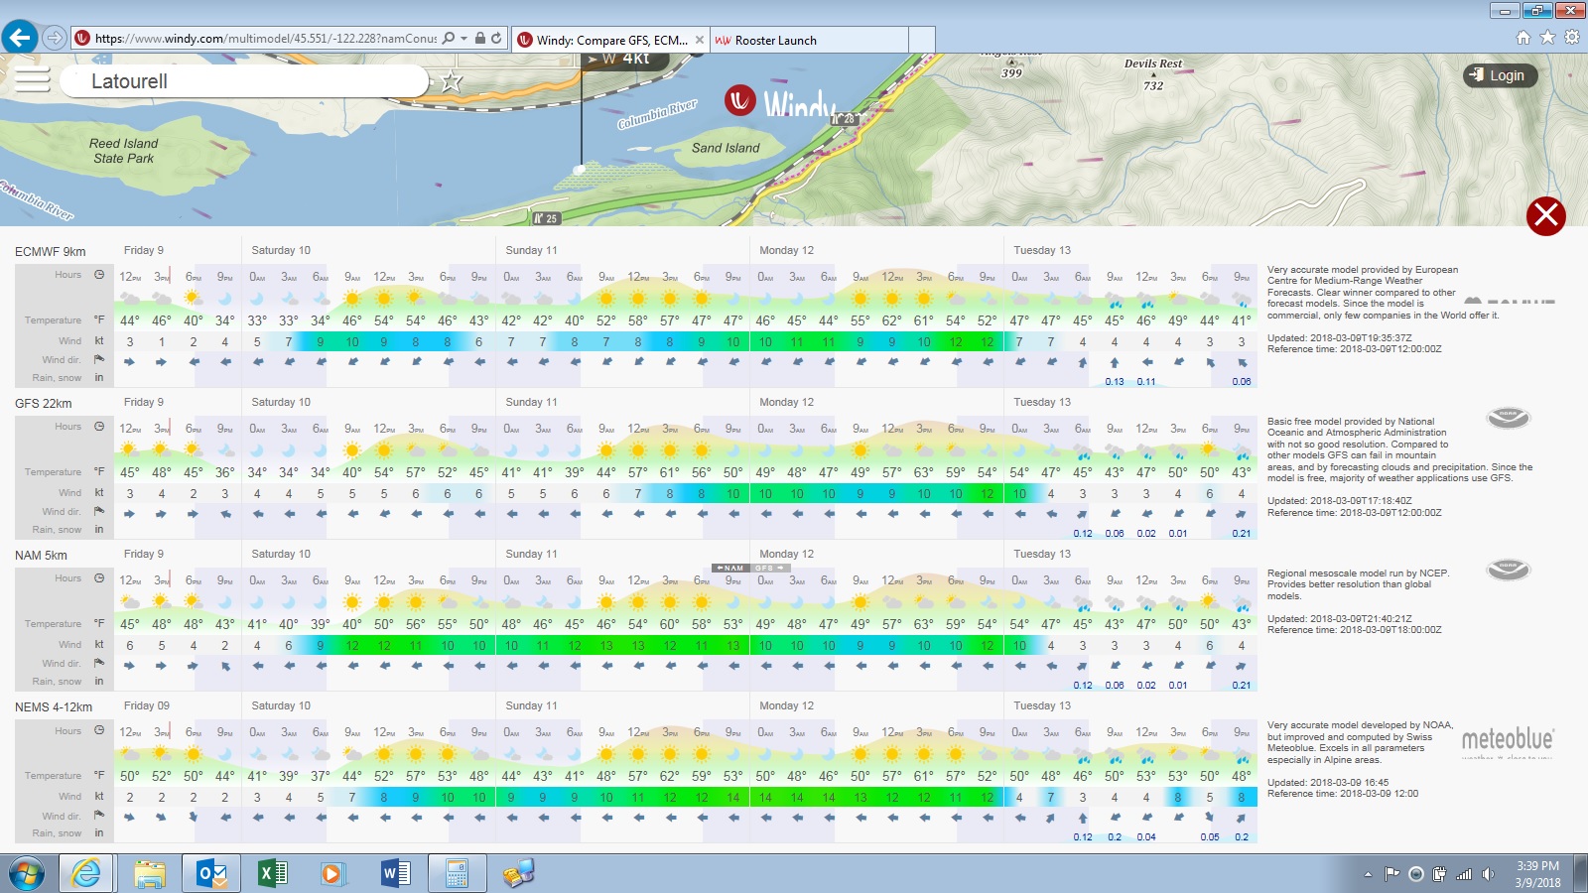The width and height of the screenshot is (1588, 893).
Task: Open the Windy hamburger menu
Action: click(x=32, y=80)
